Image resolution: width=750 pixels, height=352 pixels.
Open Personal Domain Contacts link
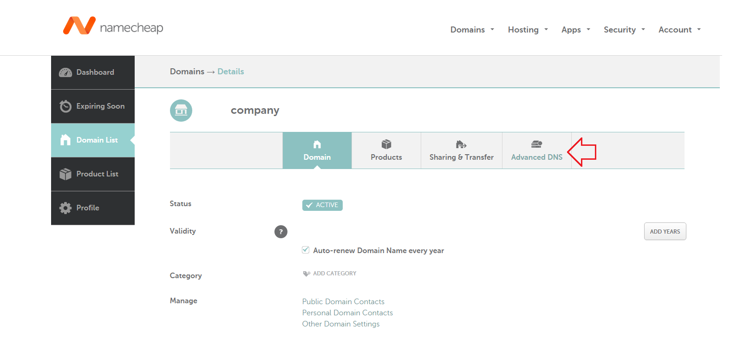(347, 313)
